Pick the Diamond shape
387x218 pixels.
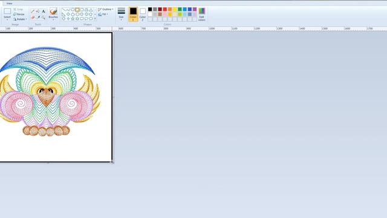click(68, 15)
